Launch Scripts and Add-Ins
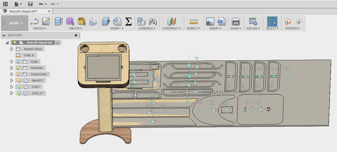 (252, 21)
